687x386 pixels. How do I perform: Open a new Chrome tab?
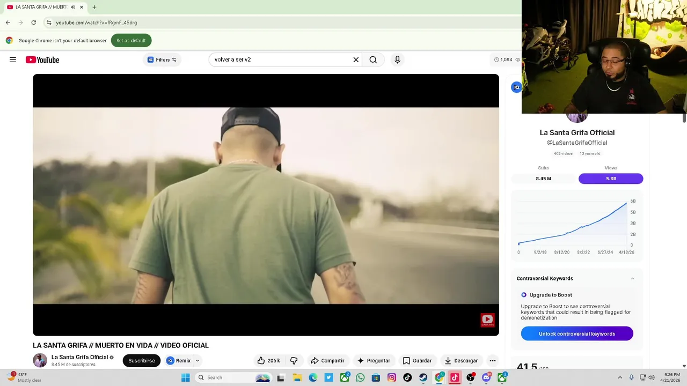94,7
